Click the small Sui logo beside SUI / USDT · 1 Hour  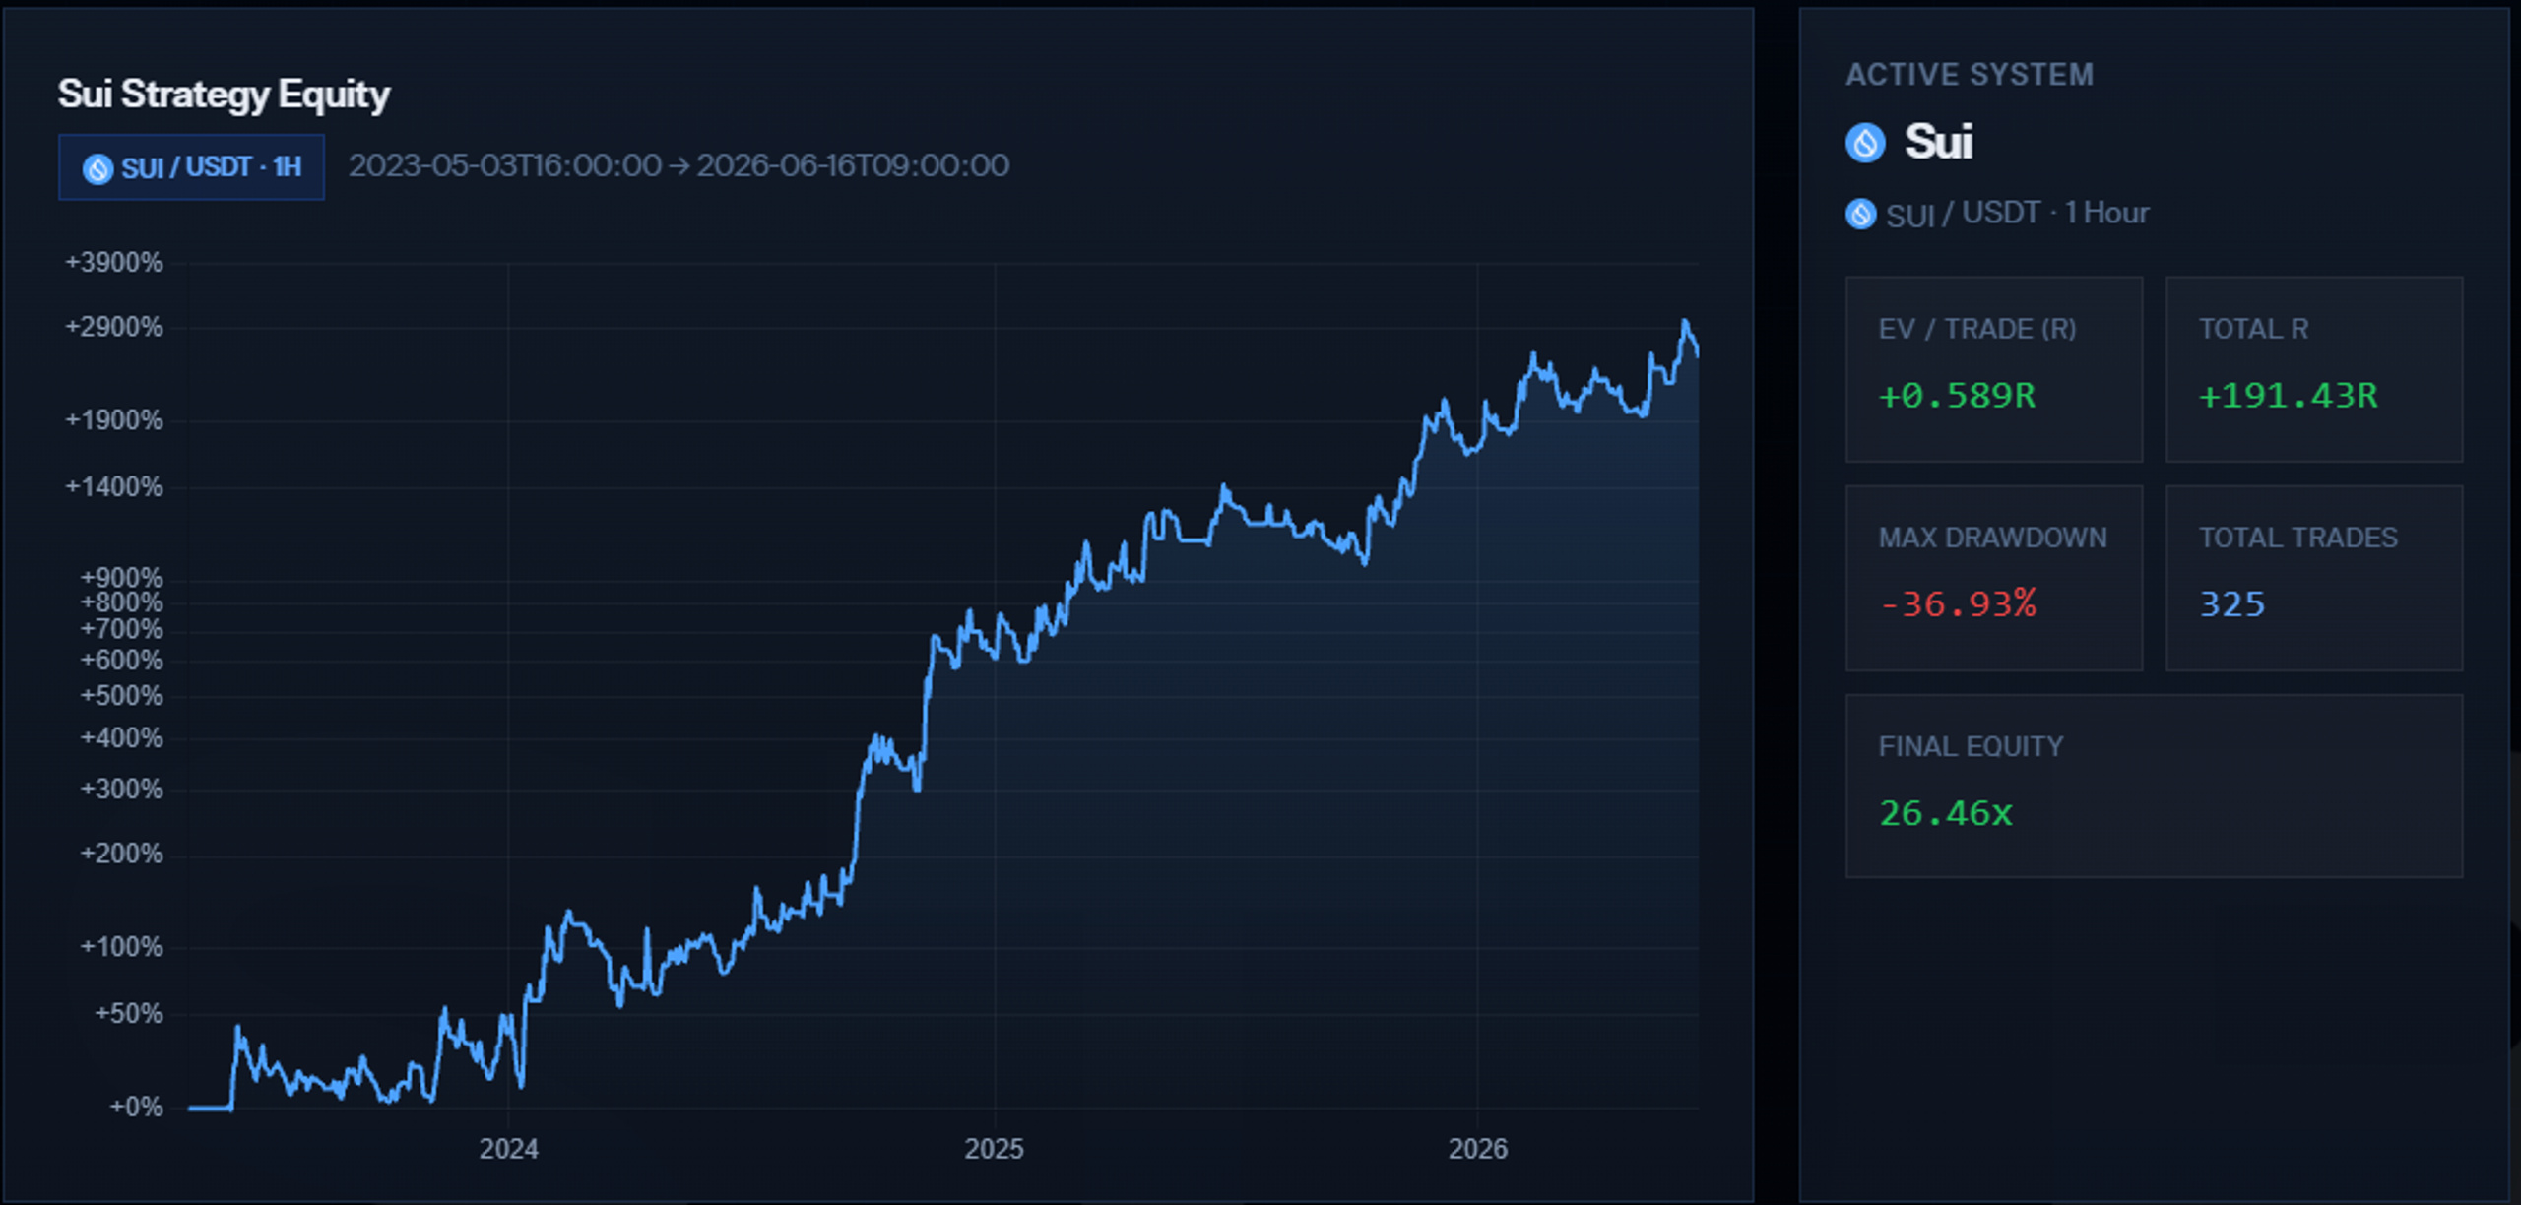pos(1860,214)
